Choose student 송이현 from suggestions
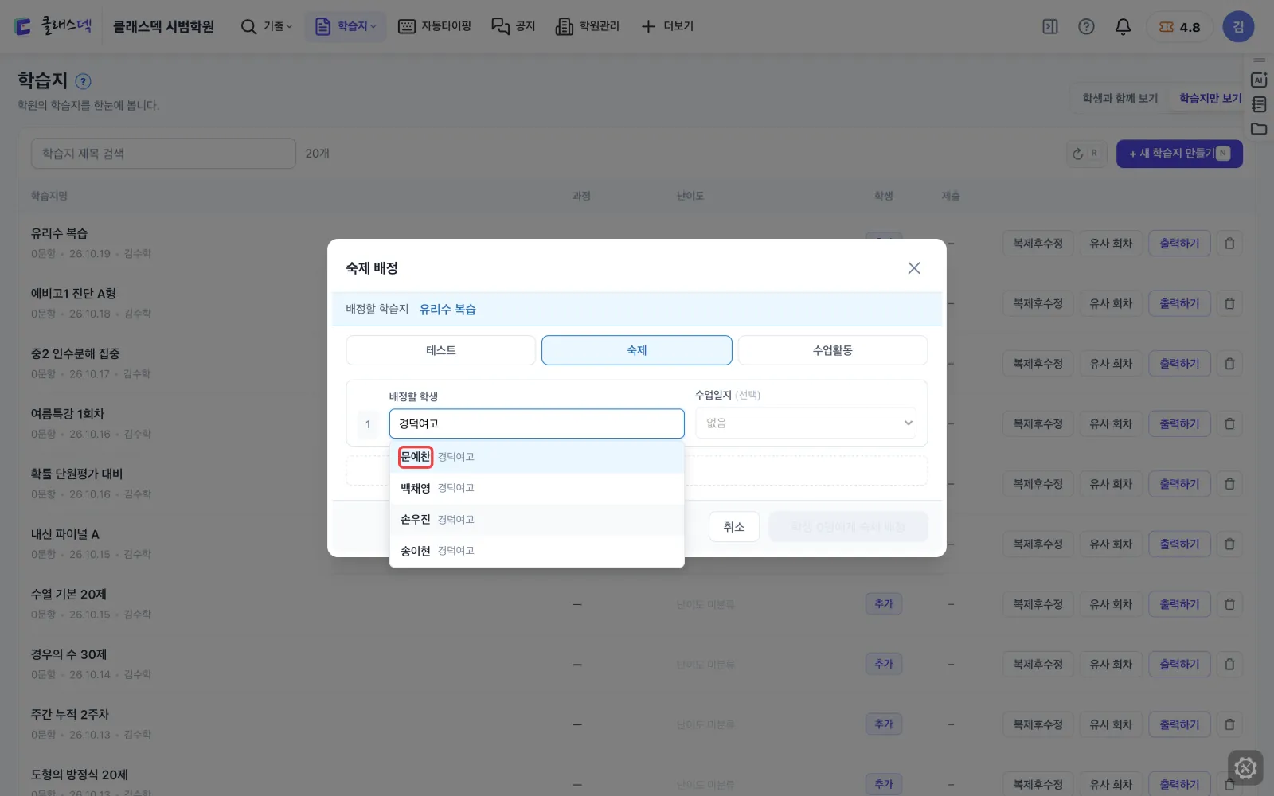This screenshot has height=796, width=1274. (537, 551)
